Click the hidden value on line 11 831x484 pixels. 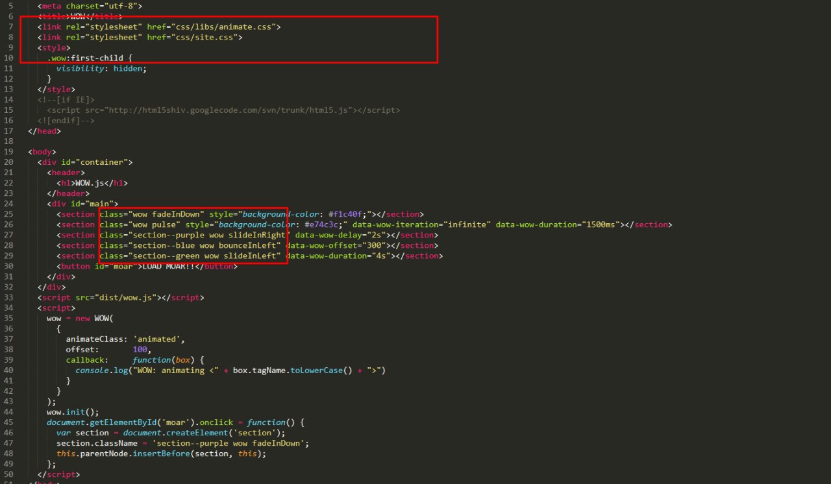click(x=128, y=68)
